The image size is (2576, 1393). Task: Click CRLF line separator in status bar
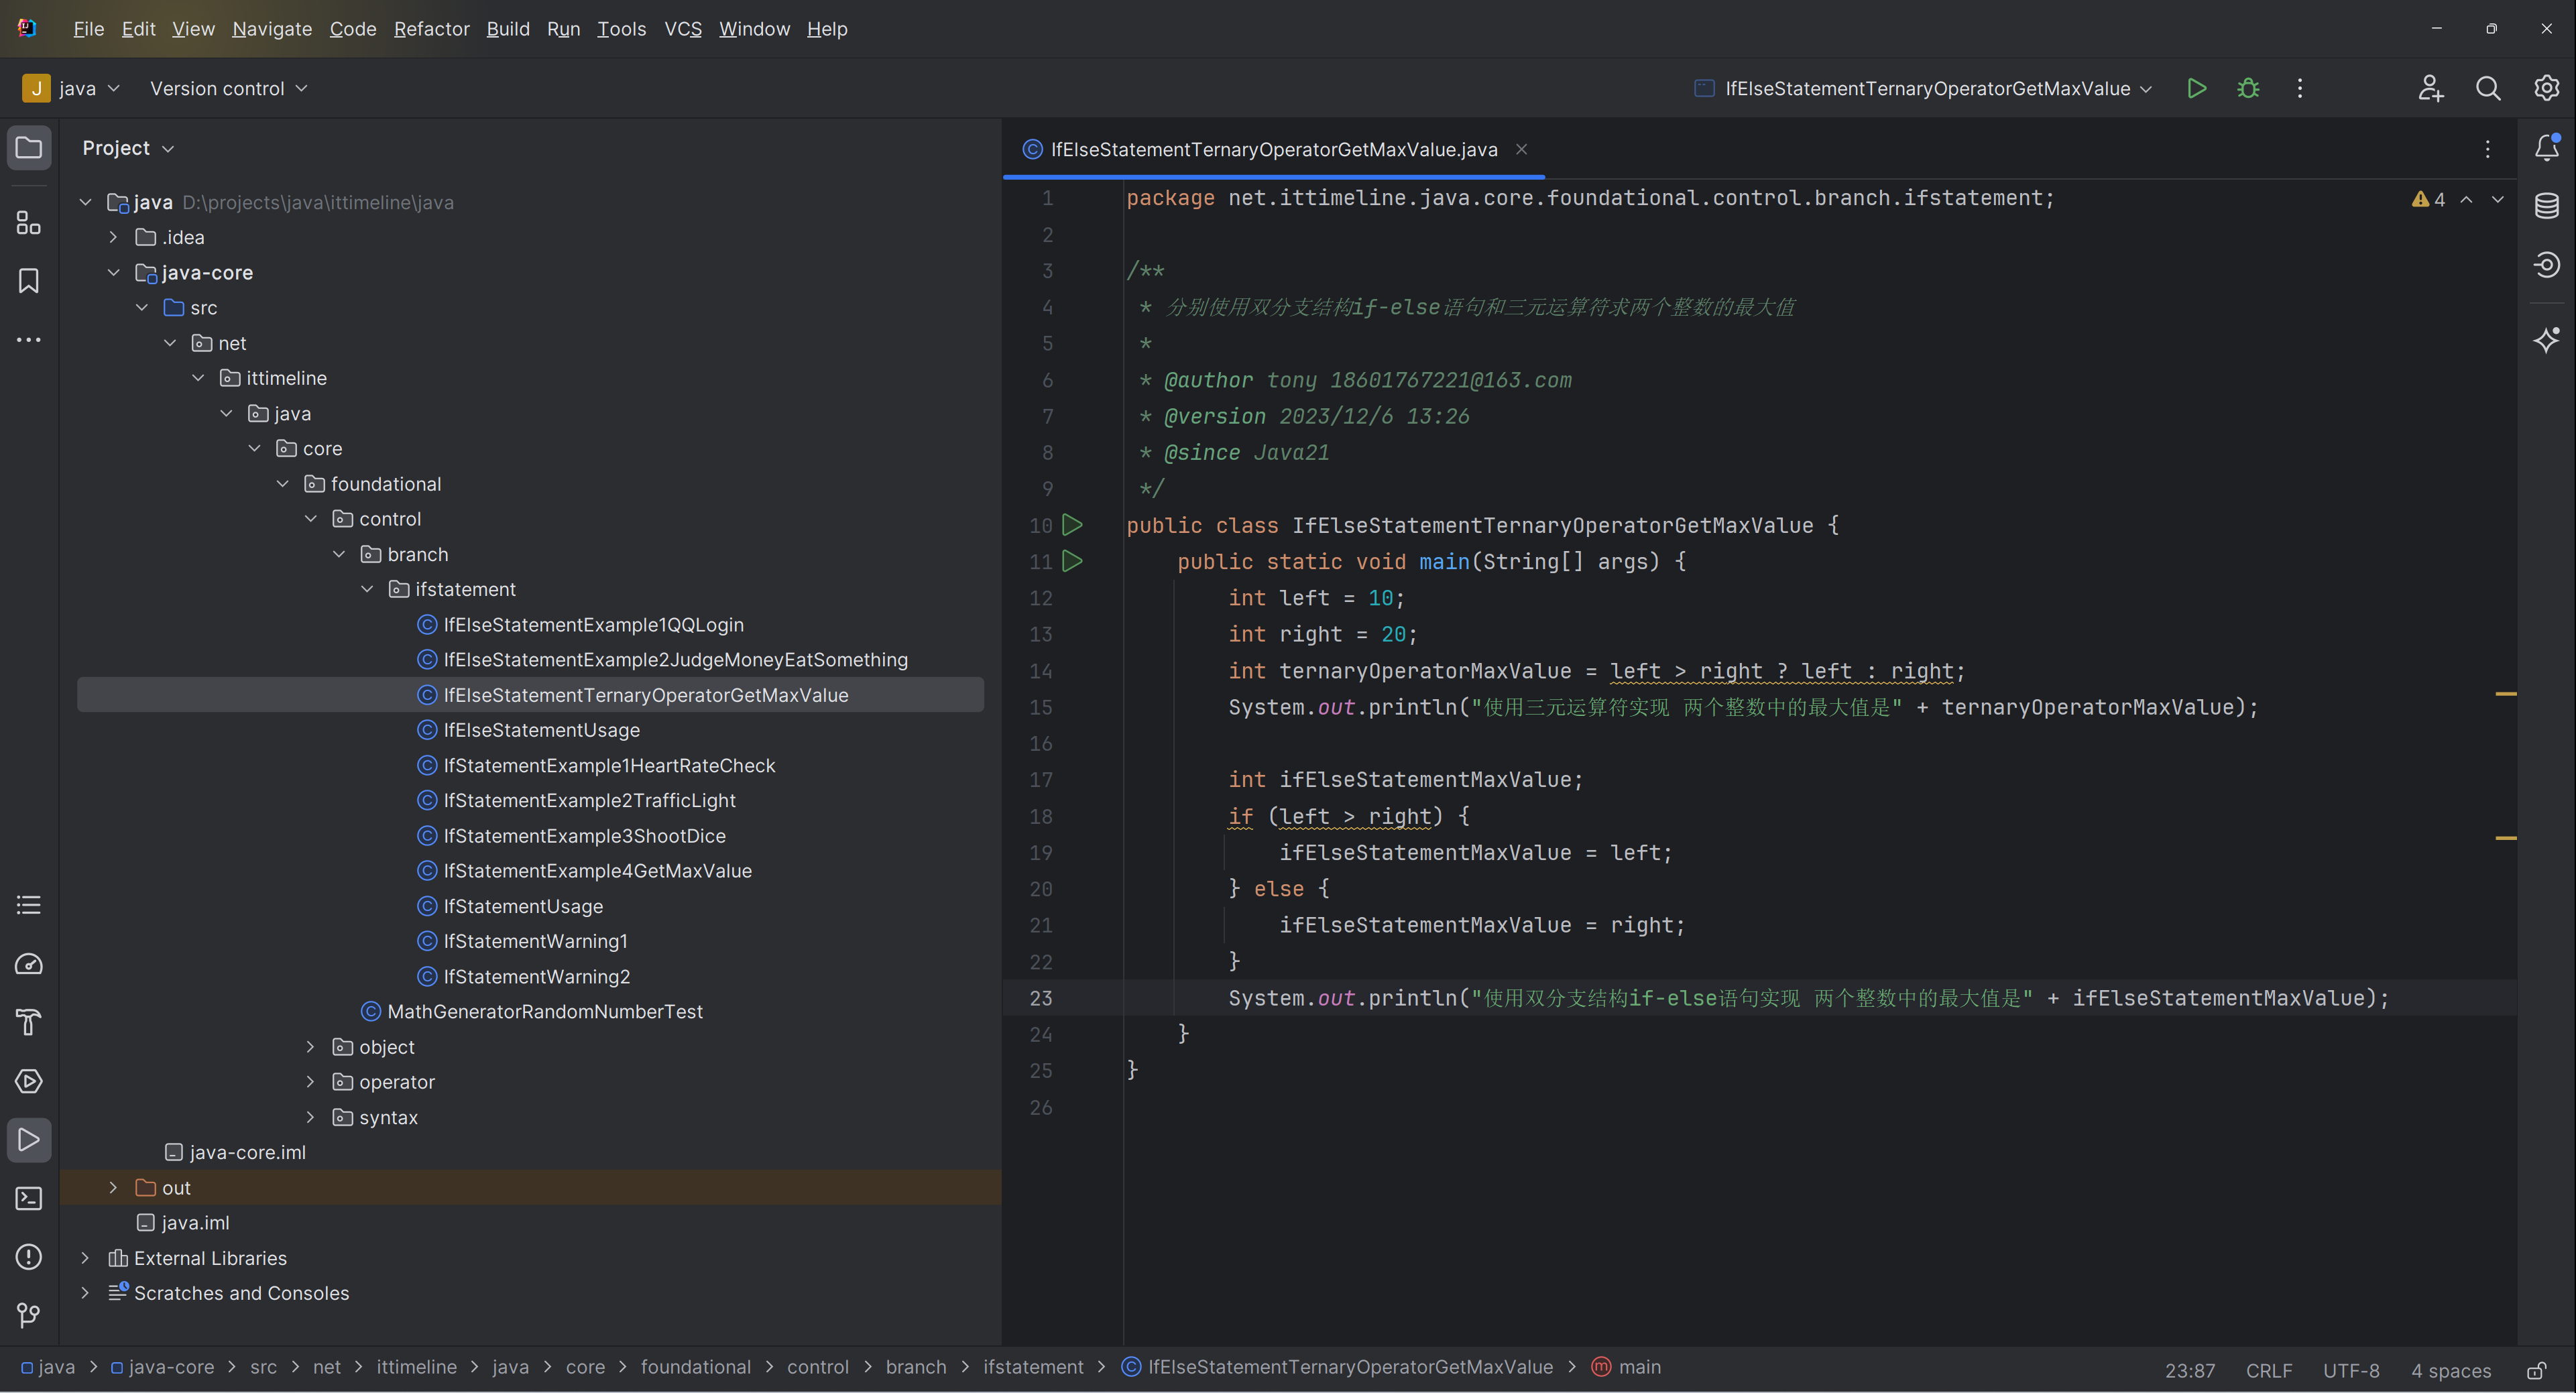(x=2268, y=1370)
